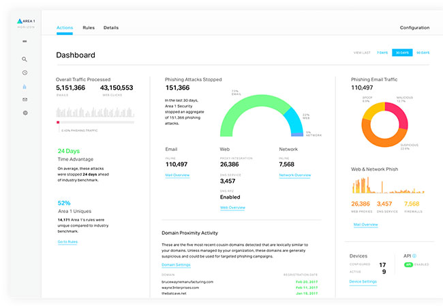The height and width of the screenshot is (308, 443).
Task: Switch to the Rules tab
Action: (89, 28)
